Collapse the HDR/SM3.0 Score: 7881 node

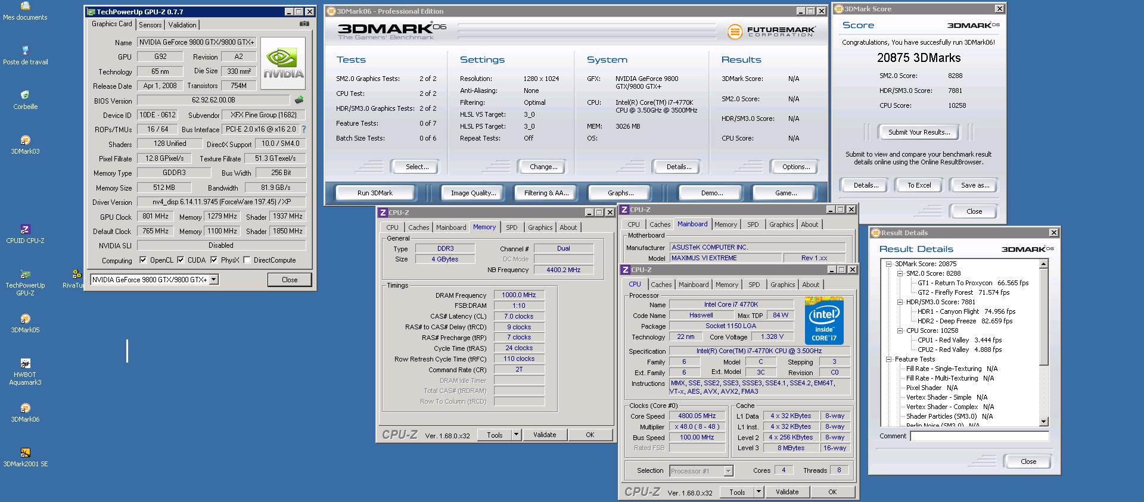pyautogui.click(x=900, y=302)
